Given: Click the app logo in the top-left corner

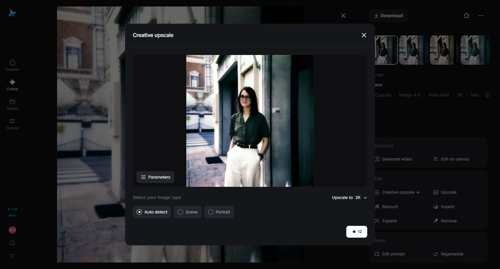Looking at the screenshot, I should tap(12, 13).
